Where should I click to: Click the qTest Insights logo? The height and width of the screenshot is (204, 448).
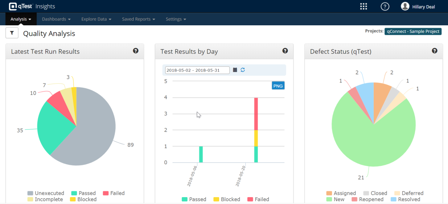(x=32, y=6)
